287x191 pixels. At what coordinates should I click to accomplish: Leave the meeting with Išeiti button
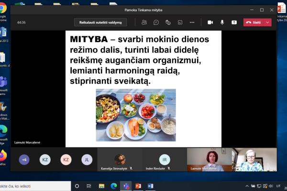pyautogui.click(x=254, y=22)
